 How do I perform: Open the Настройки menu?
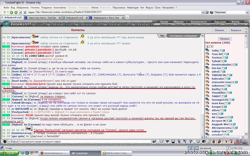[168, 7]
